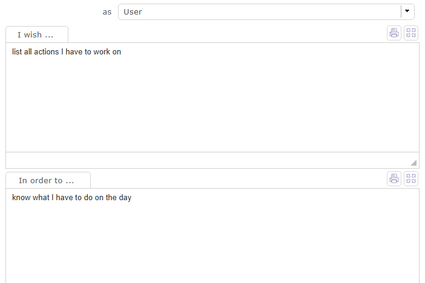
Task: Select the "In order to ..." tab
Action: tap(47, 180)
